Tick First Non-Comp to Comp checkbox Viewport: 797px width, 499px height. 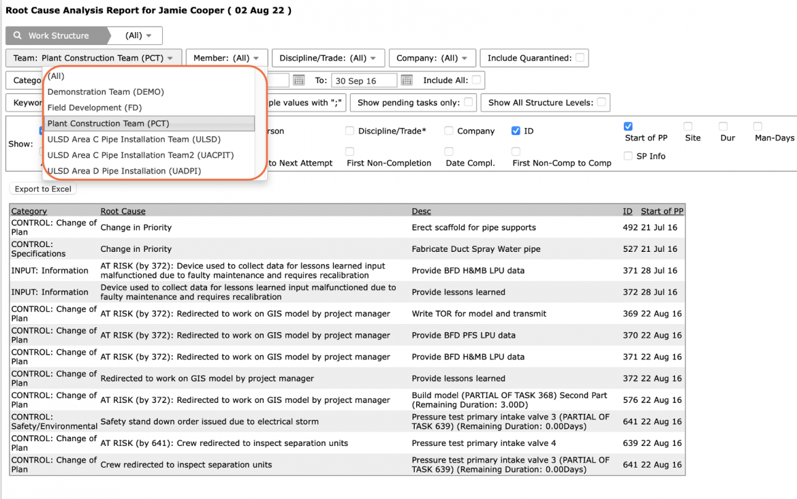(516, 151)
